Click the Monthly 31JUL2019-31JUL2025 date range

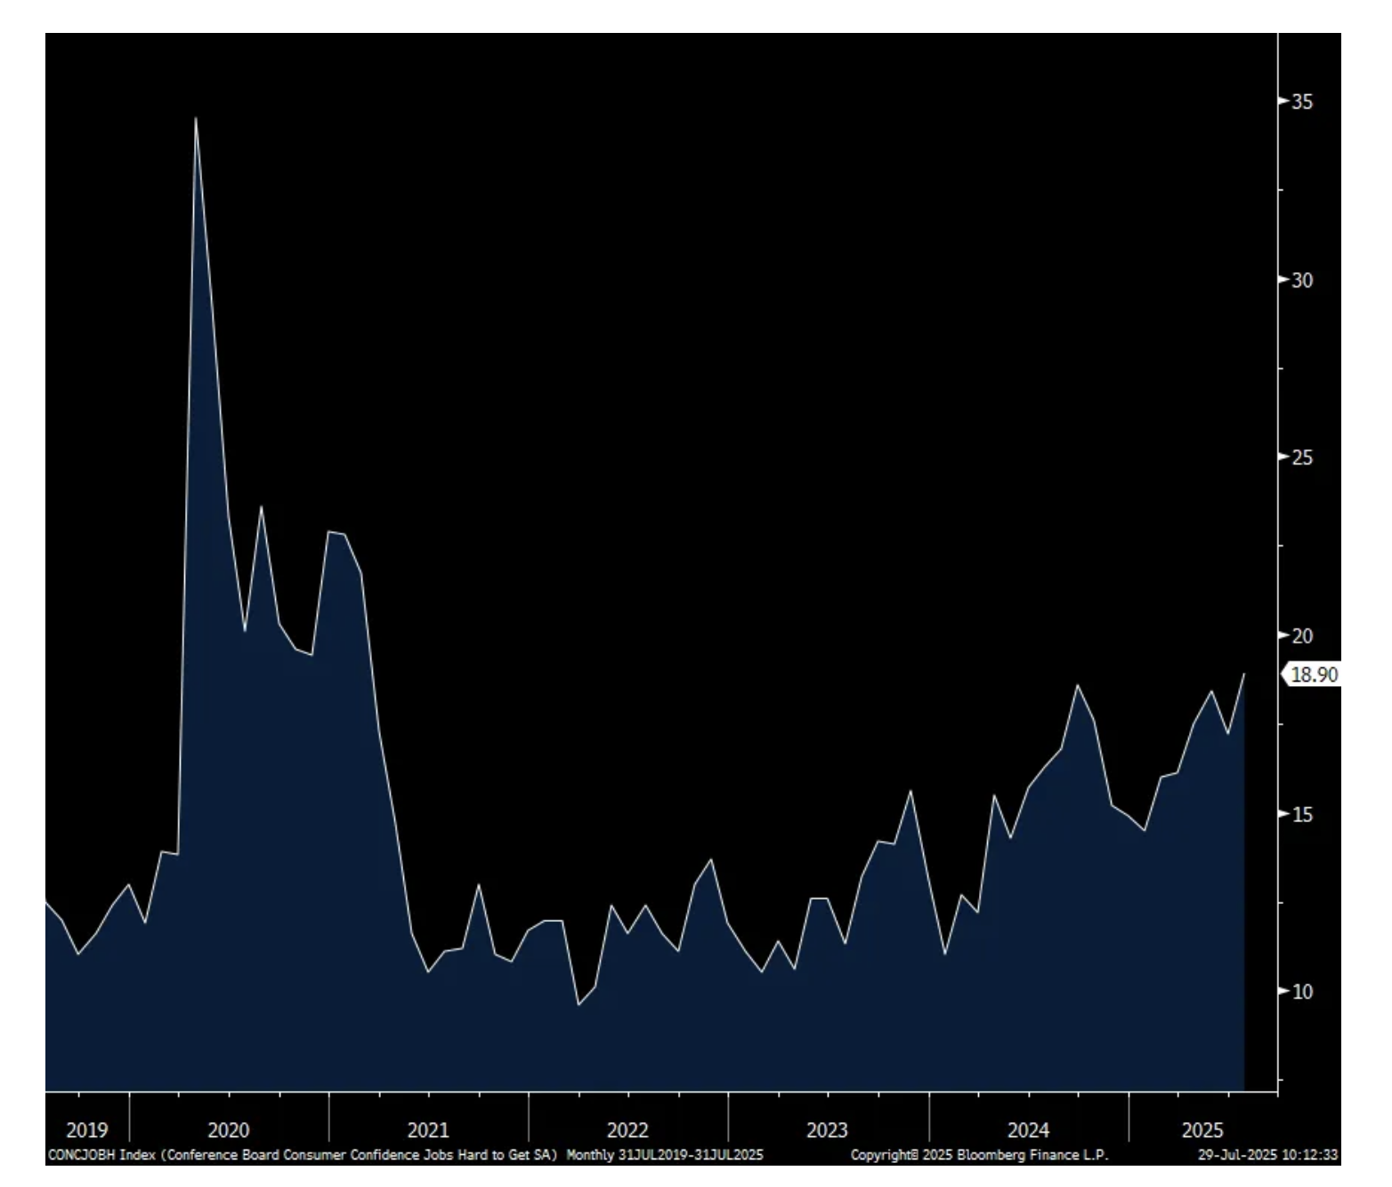pyautogui.click(x=665, y=1155)
